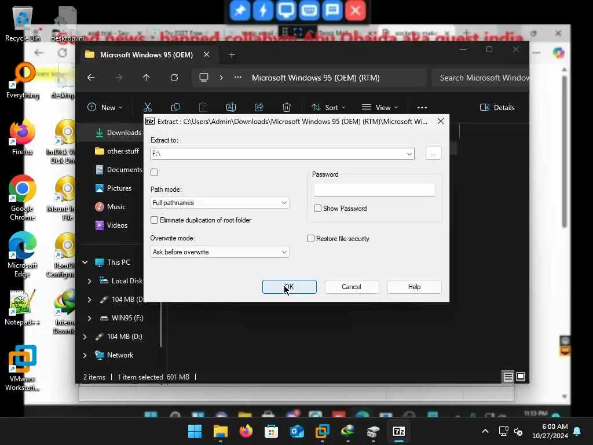This screenshot has height=445, width=593.
Task: Open Documents in navigation pane
Action: pos(119,170)
